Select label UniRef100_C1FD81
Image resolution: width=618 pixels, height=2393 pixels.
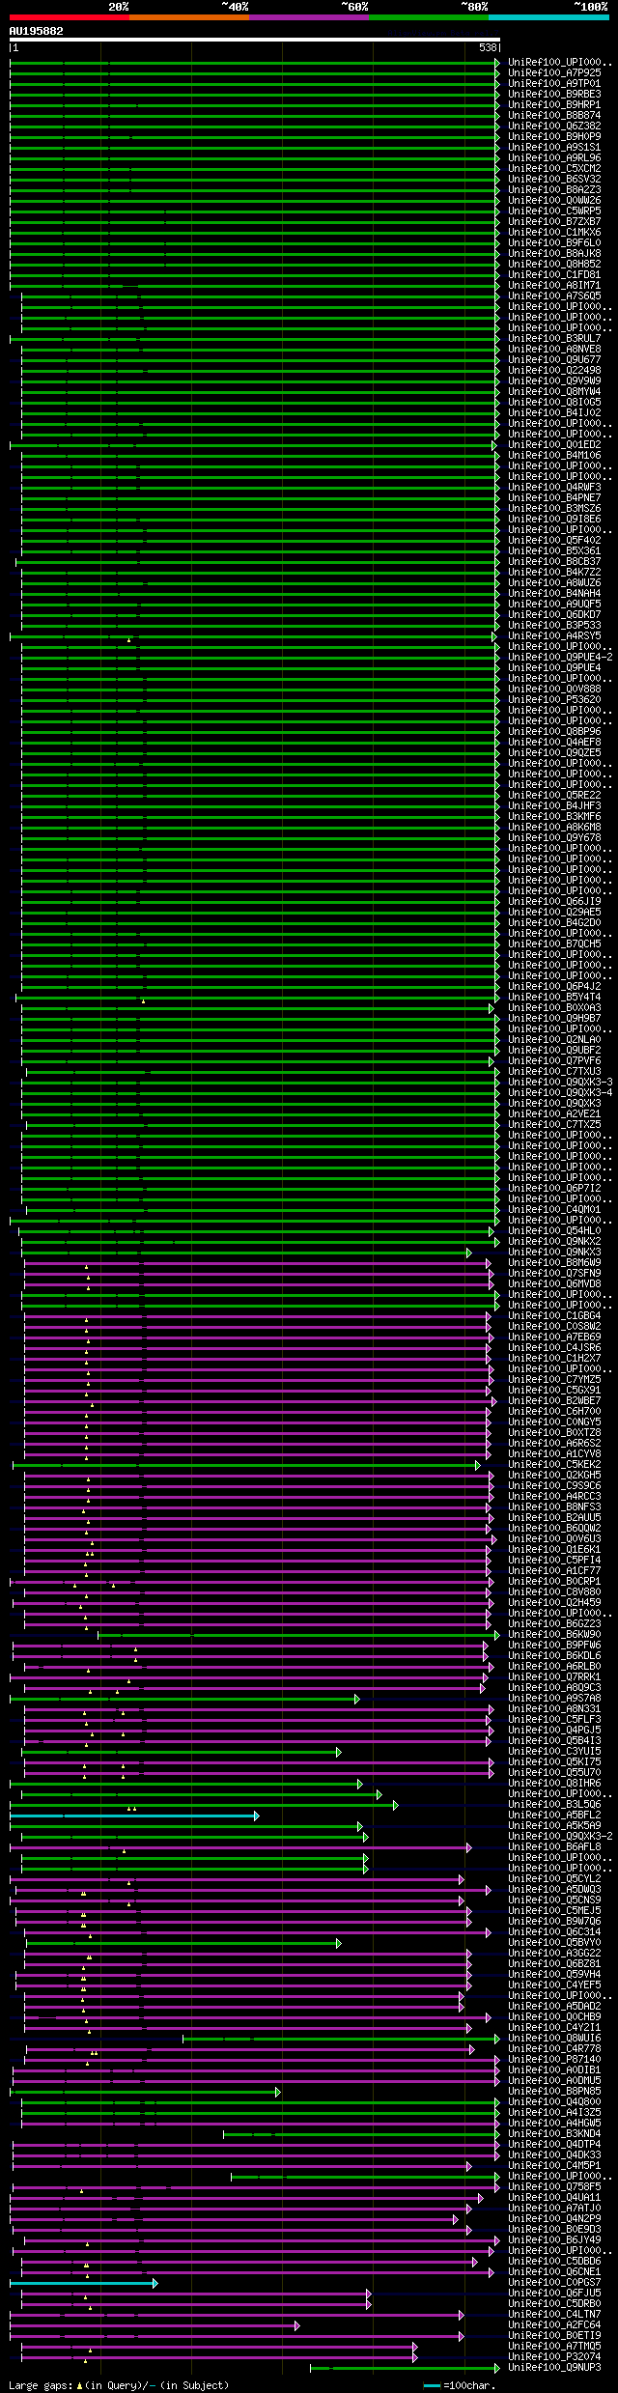click(554, 274)
